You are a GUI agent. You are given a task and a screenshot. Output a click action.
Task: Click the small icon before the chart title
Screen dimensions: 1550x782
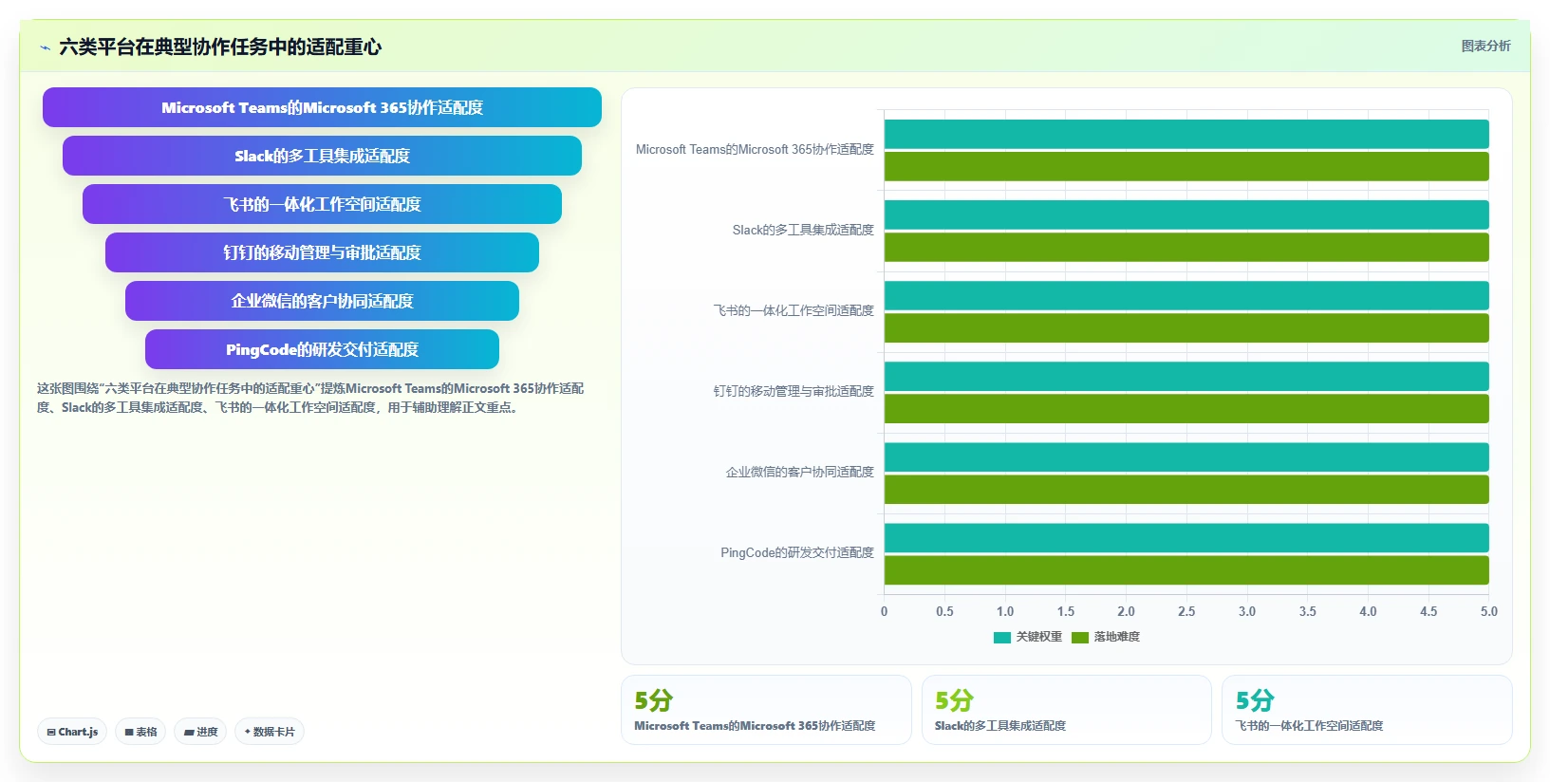point(45,47)
